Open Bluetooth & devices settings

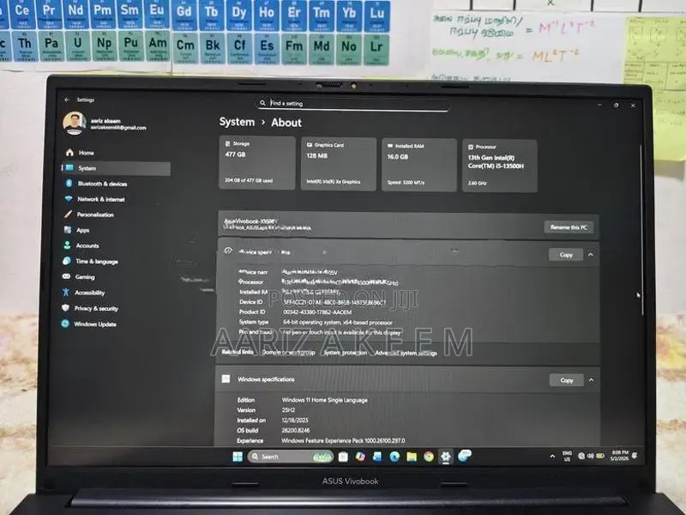click(96, 184)
